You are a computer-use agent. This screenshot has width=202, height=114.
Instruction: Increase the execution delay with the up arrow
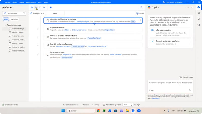tap(132, 104)
